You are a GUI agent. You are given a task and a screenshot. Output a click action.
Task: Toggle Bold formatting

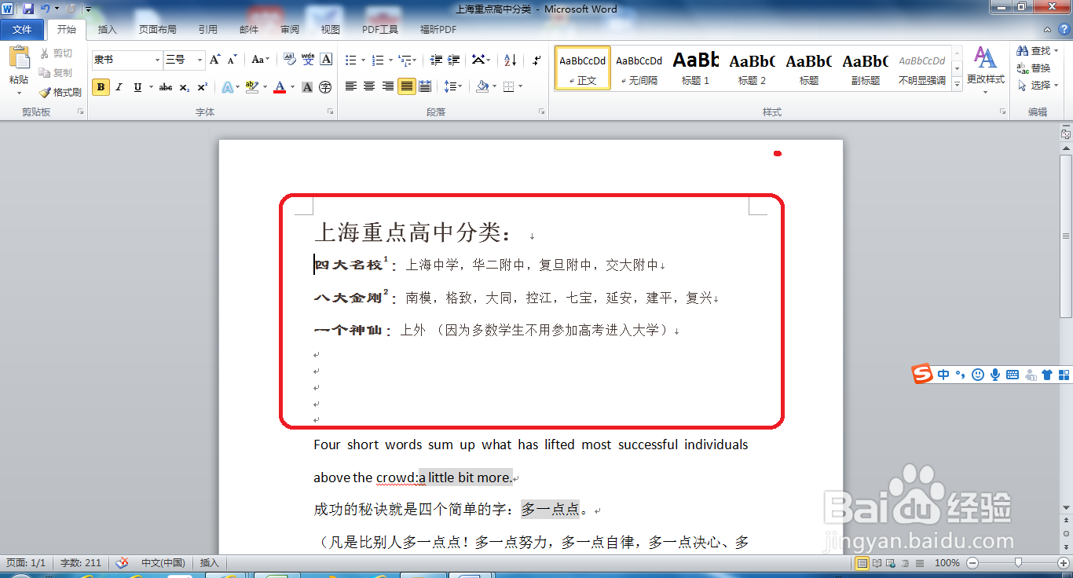(101, 87)
